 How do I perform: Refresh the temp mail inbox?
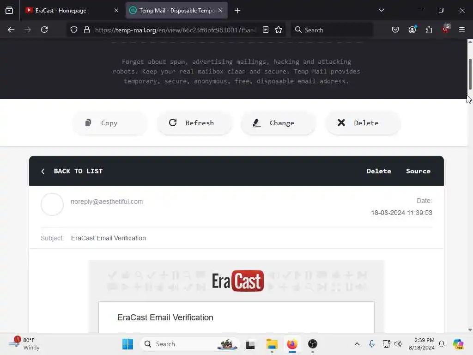[194, 123]
